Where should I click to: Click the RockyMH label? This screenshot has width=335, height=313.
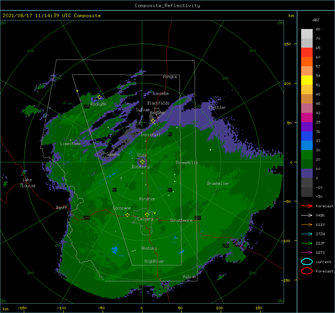click(98, 104)
